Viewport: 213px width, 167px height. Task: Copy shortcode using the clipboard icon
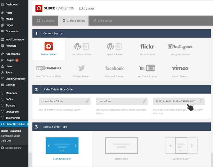(x=202, y=101)
